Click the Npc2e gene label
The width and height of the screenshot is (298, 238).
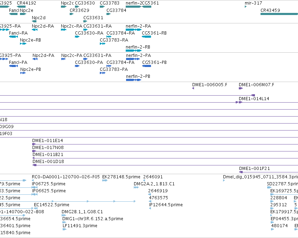coord(27,10)
